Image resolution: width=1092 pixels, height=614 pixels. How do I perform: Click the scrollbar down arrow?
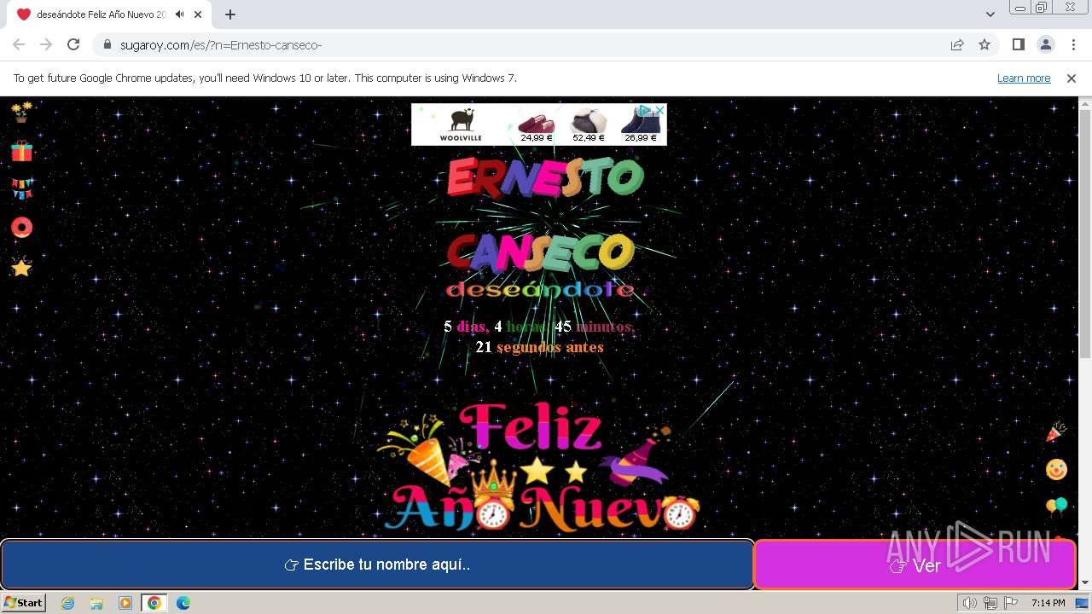[1085, 583]
